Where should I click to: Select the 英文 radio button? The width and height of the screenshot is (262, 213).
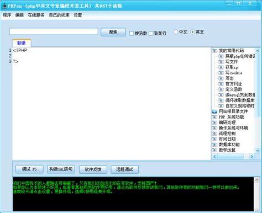pos(192,32)
